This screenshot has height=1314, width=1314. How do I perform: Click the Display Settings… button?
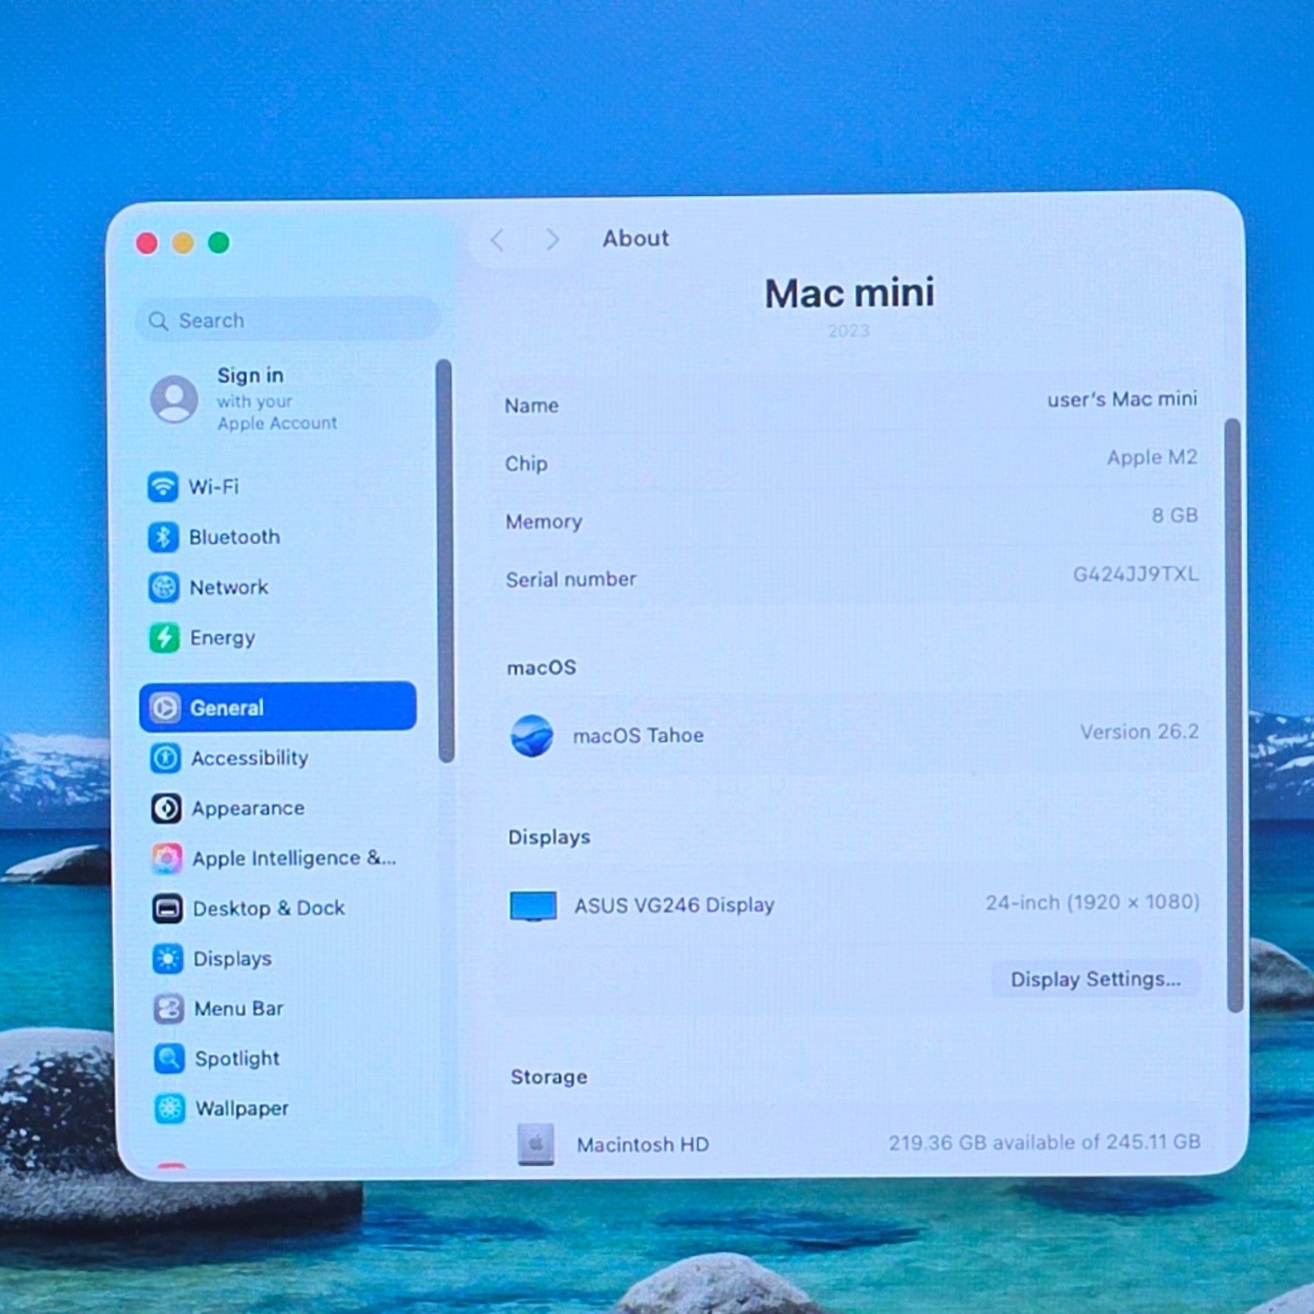(1095, 978)
